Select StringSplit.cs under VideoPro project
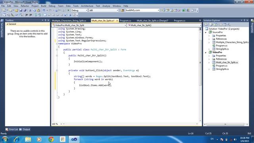 (222, 69)
